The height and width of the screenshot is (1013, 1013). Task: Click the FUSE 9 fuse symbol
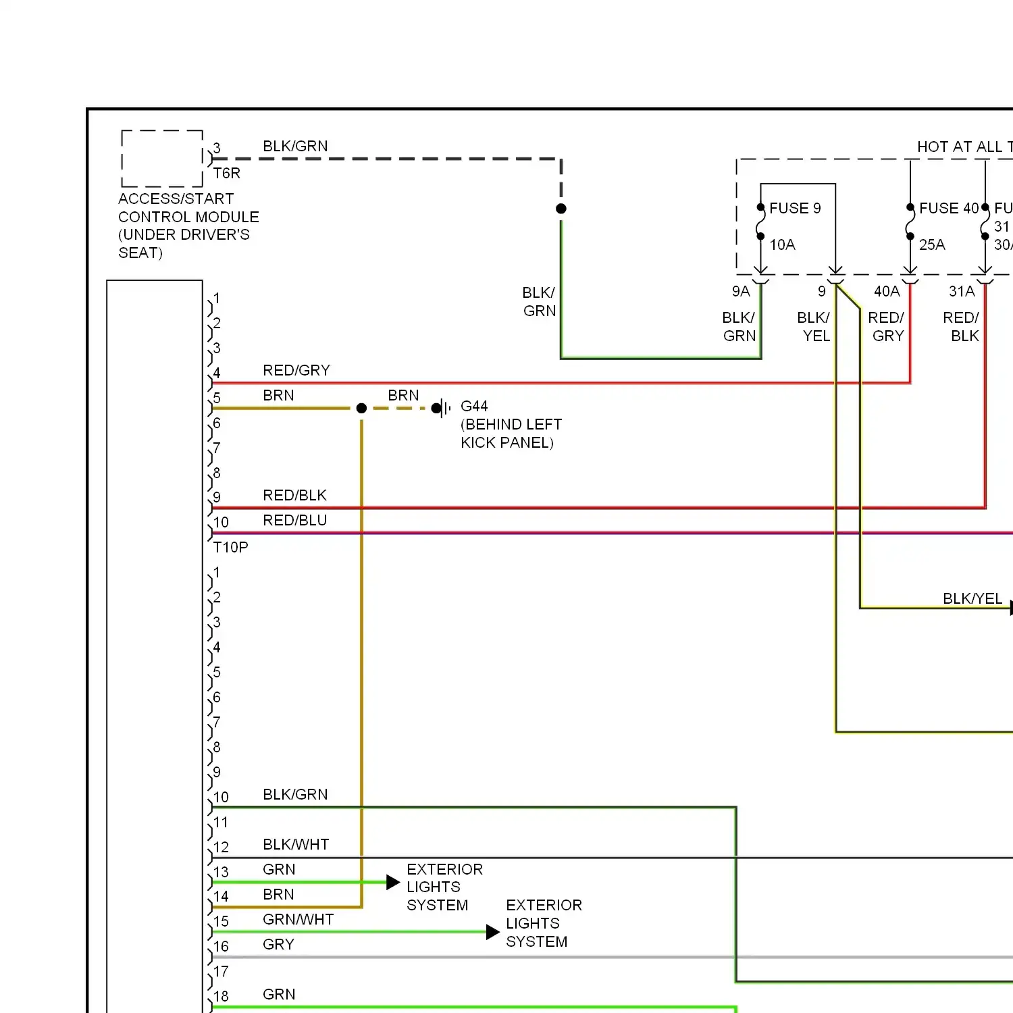tap(760, 222)
